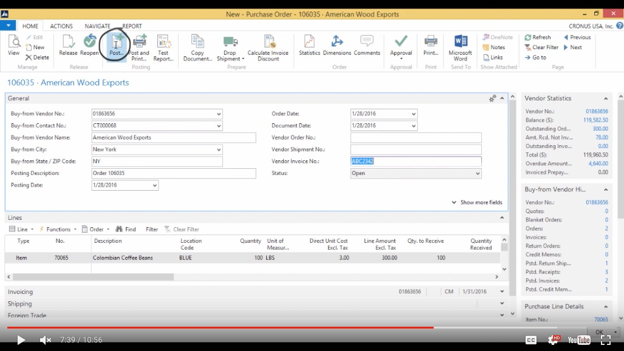This screenshot has height=351, width=624.
Task: Calculate Invoice Discount
Action: click(268, 48)
